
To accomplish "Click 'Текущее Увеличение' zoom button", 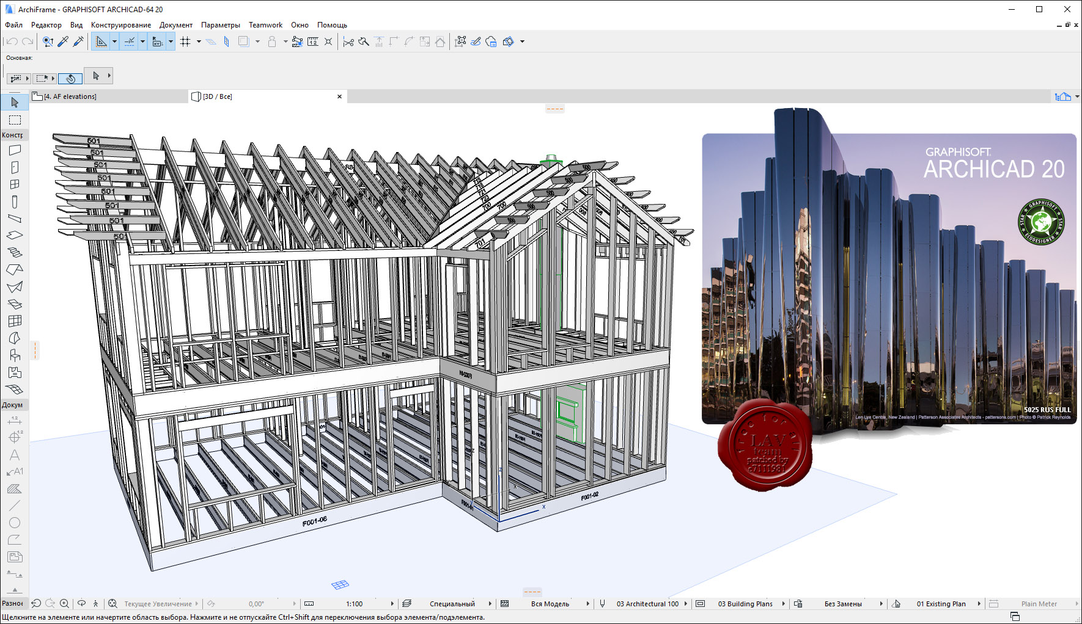I will click(158, 604).
